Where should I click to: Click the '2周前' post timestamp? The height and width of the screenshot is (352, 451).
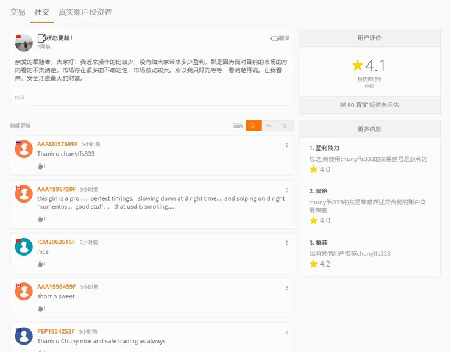click(44, 46)
